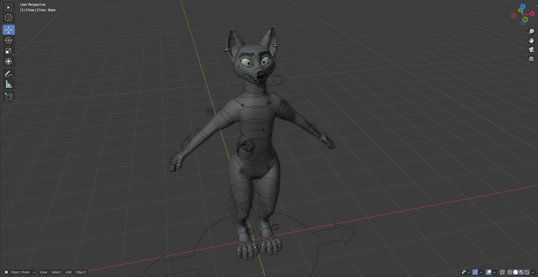Screen dimensions: 538x277
Task: Toggle X-Ray mode
Action: pos(502,272)
